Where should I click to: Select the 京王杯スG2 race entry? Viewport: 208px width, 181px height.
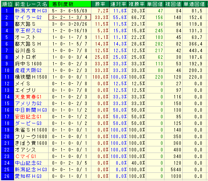pyautogui.click(x=28, y=31)
